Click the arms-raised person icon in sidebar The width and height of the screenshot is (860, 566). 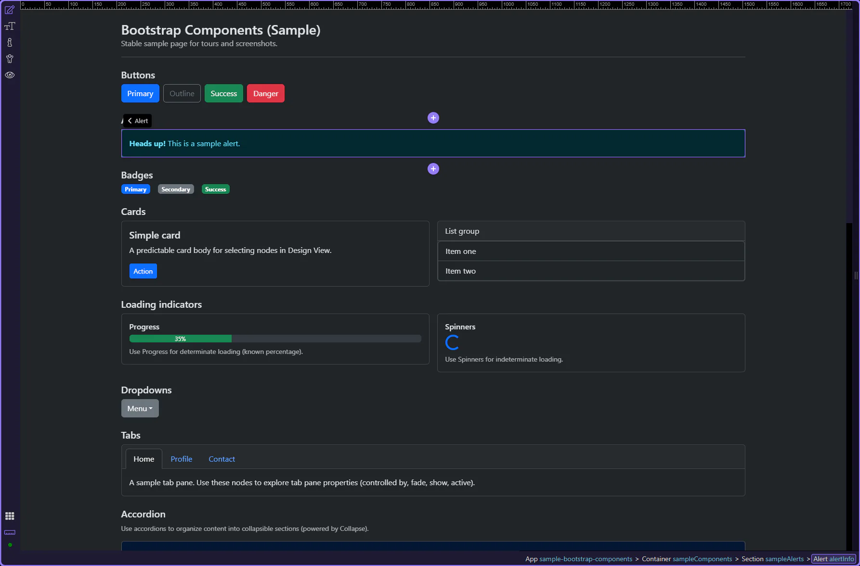(x=10, y=59)
